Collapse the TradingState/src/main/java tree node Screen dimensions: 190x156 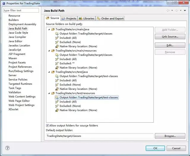click(x=49, y=30)
